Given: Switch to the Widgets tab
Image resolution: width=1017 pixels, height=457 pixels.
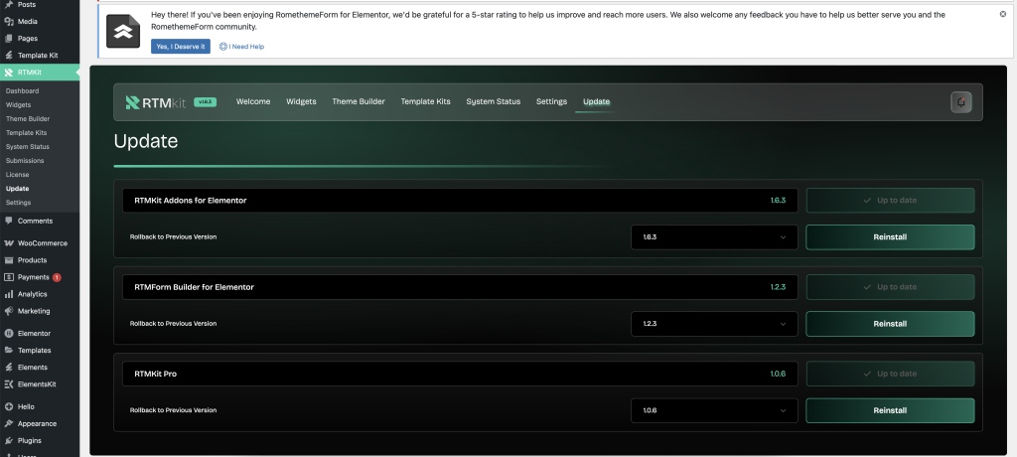Looking at the screenshot, I should (x=301, y=102).
